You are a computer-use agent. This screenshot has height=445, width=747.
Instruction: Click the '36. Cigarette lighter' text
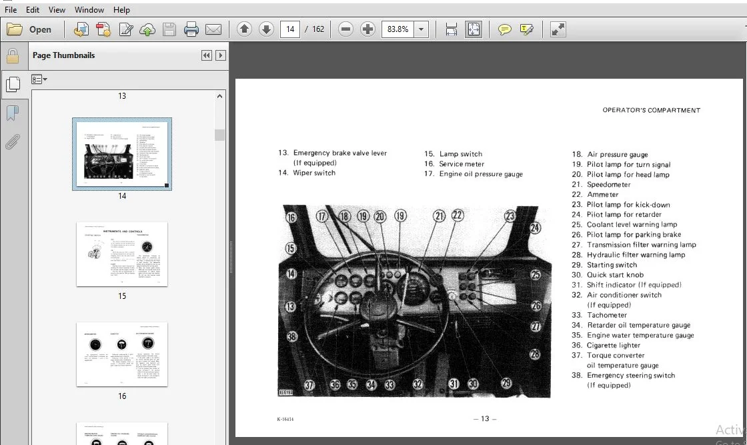pos(606,345)
